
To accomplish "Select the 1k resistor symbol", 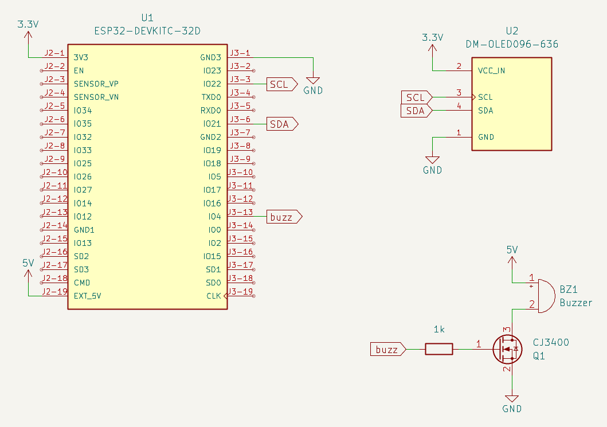I will tap(438, 349).
